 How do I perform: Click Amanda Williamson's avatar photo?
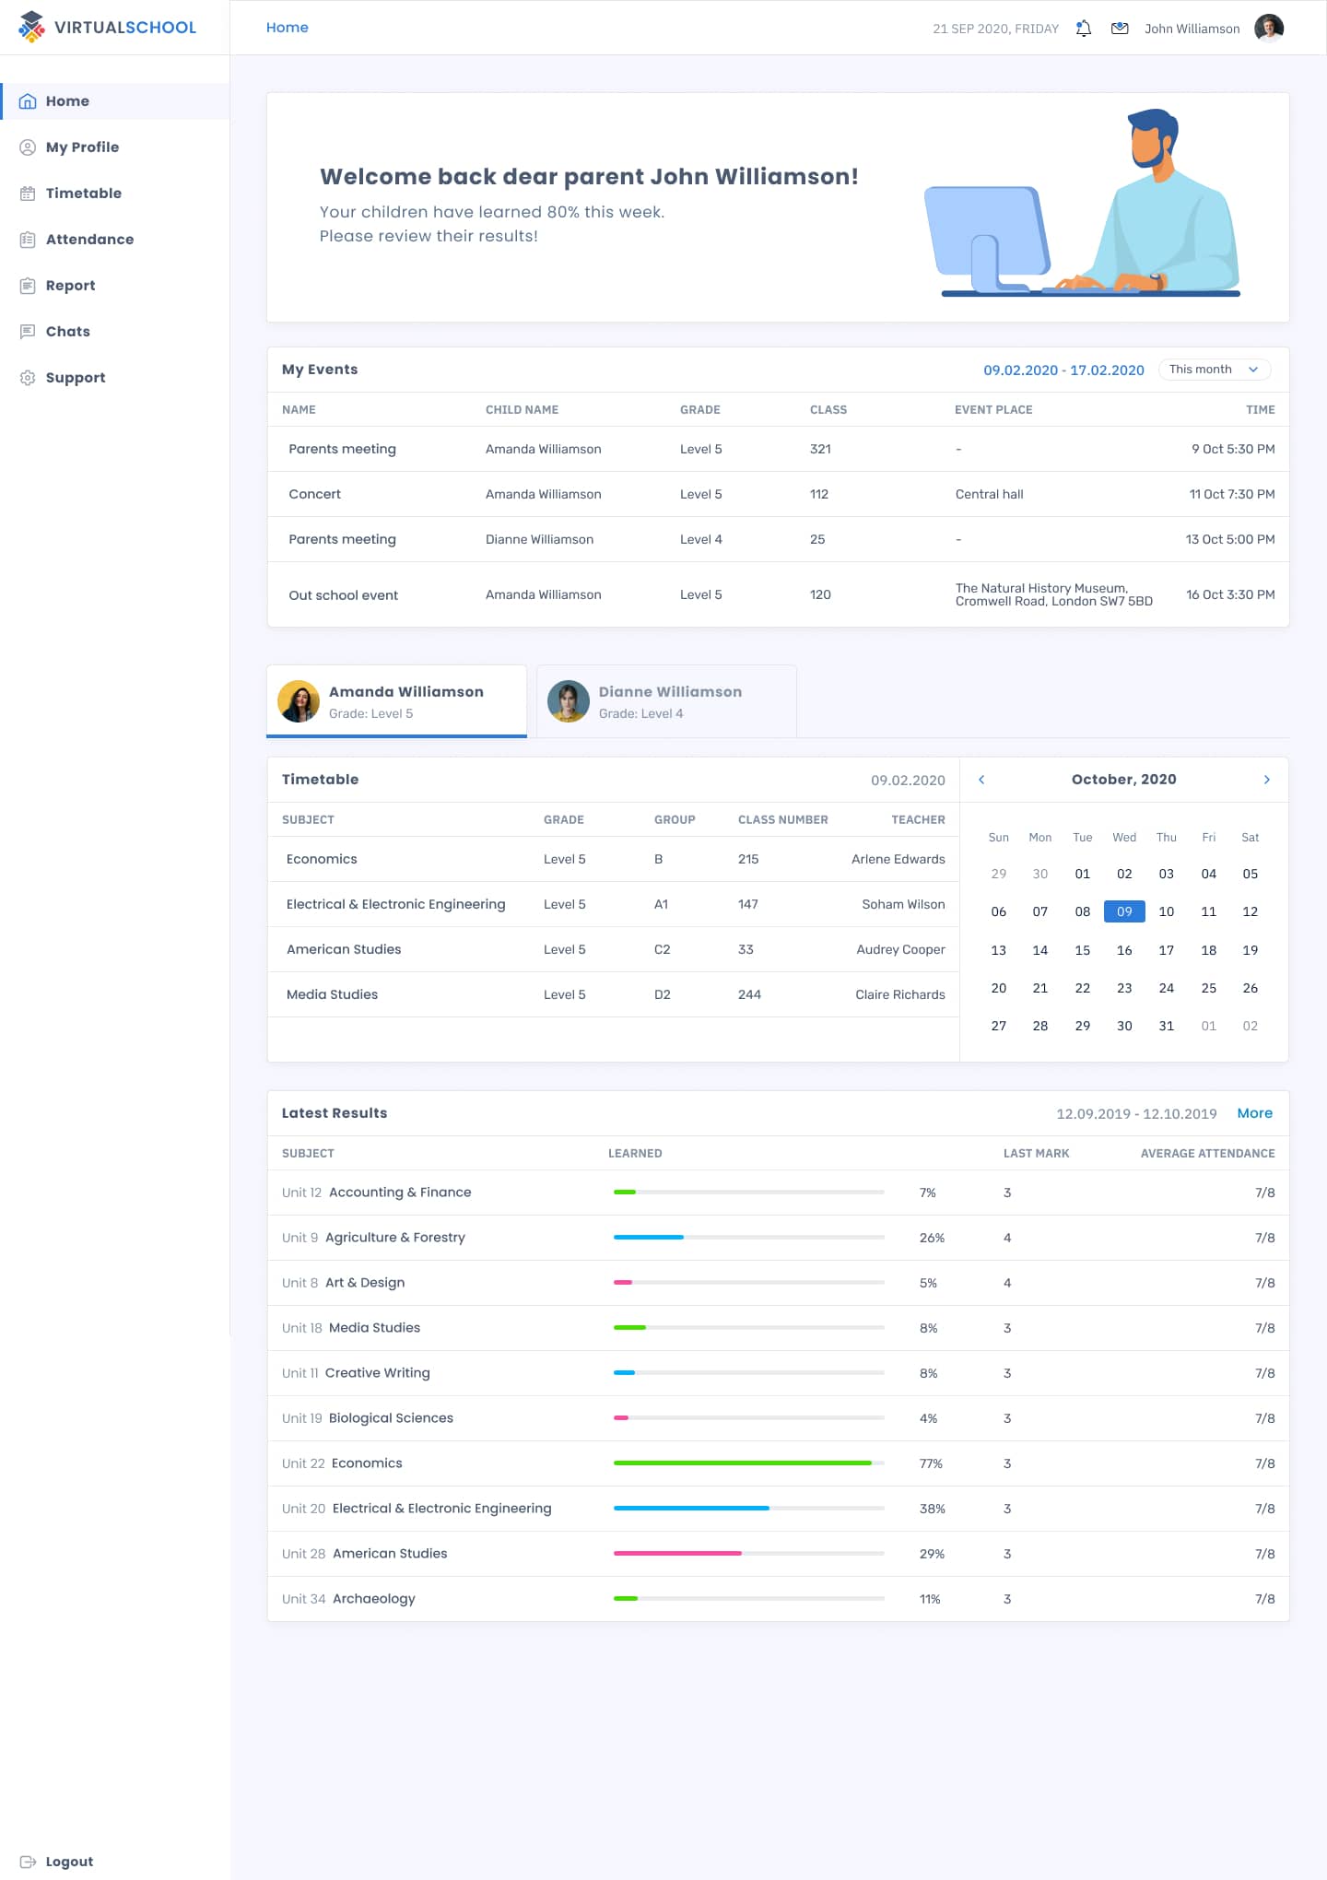299,701
